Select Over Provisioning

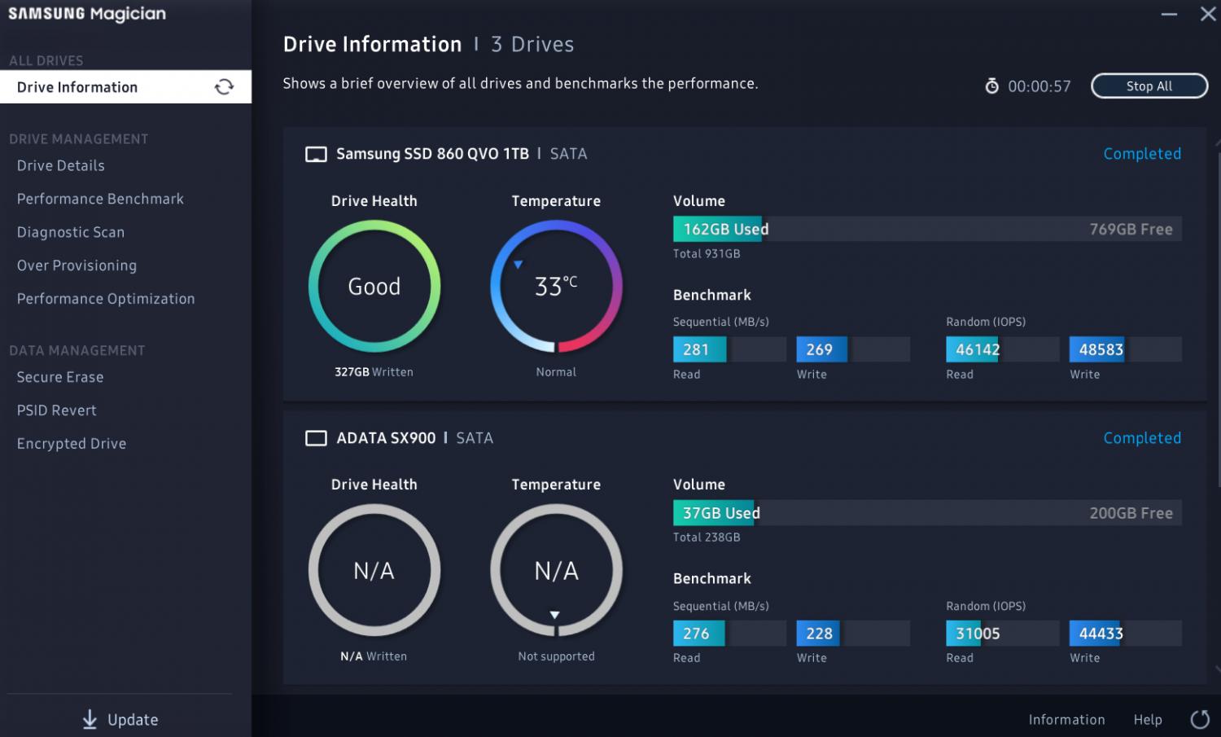point(77,265)
